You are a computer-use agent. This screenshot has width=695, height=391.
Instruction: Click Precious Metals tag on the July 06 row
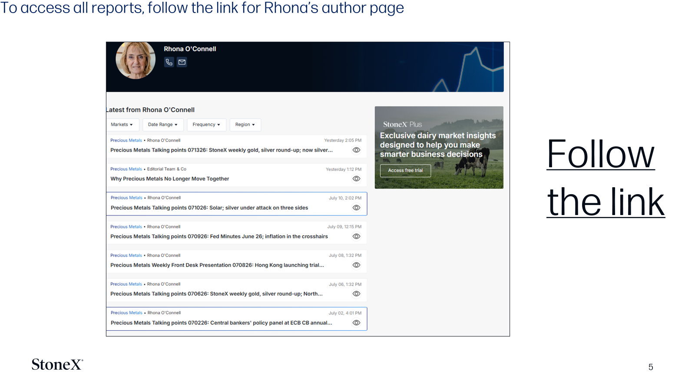coord(126,284)
